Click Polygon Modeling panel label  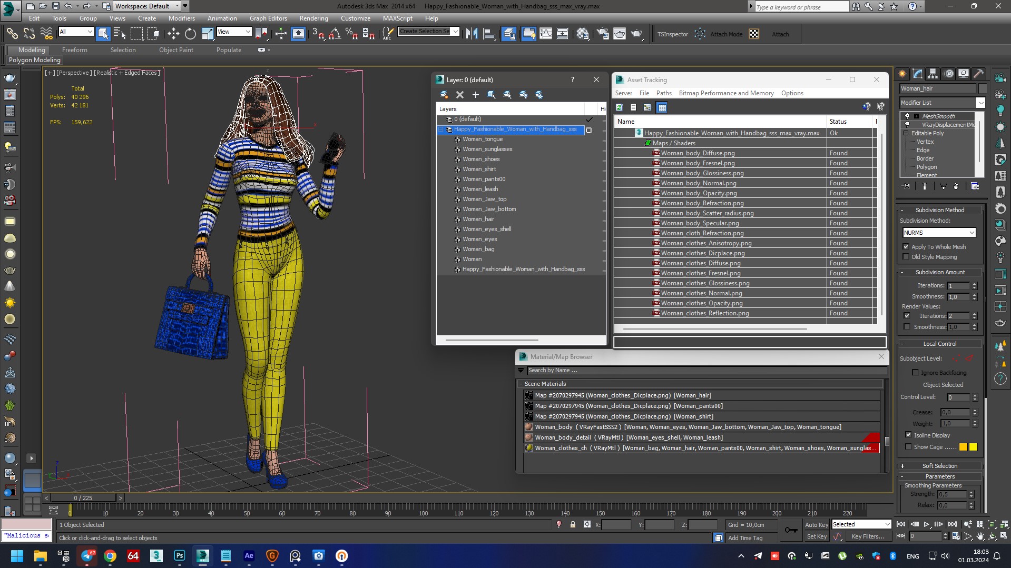coord(35,60)
